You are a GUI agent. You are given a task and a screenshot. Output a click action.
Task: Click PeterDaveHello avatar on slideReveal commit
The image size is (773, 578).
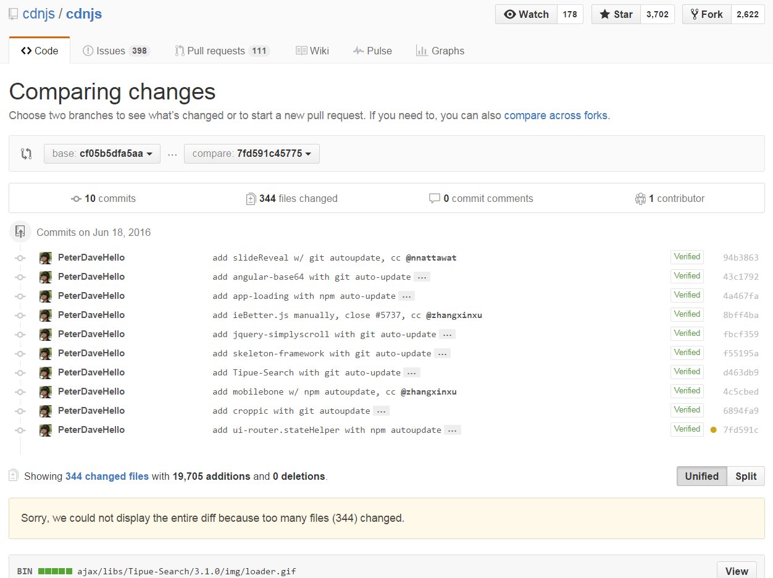[45, 258]
